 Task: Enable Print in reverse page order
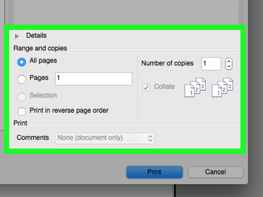(x=22, y=111)
